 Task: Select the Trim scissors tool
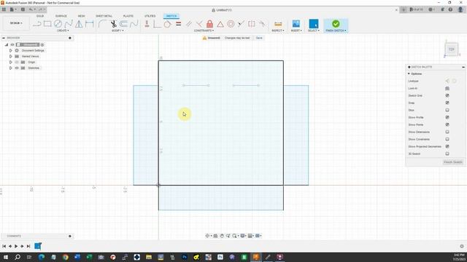coord(114,24)
